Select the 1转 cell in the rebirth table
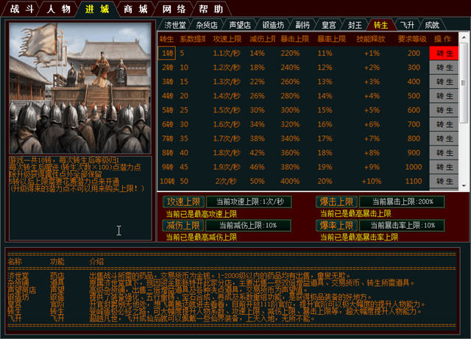Screen dimensions: 471x339 166,54
